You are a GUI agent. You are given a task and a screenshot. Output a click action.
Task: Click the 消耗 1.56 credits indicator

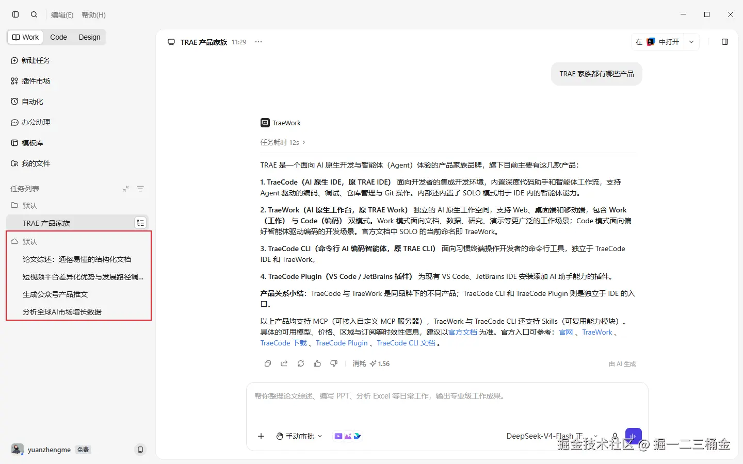371,363
